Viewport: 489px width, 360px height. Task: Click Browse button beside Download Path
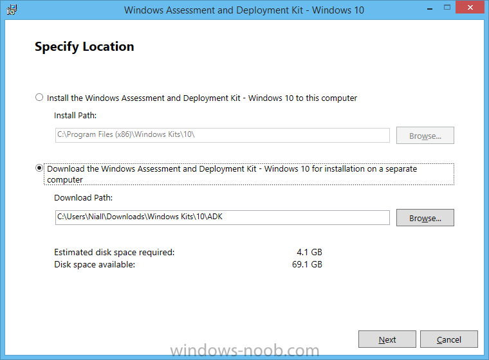425,217
